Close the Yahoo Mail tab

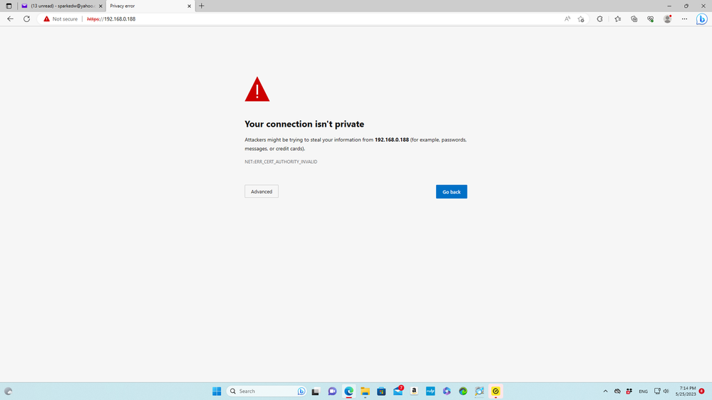click(100, 6)
